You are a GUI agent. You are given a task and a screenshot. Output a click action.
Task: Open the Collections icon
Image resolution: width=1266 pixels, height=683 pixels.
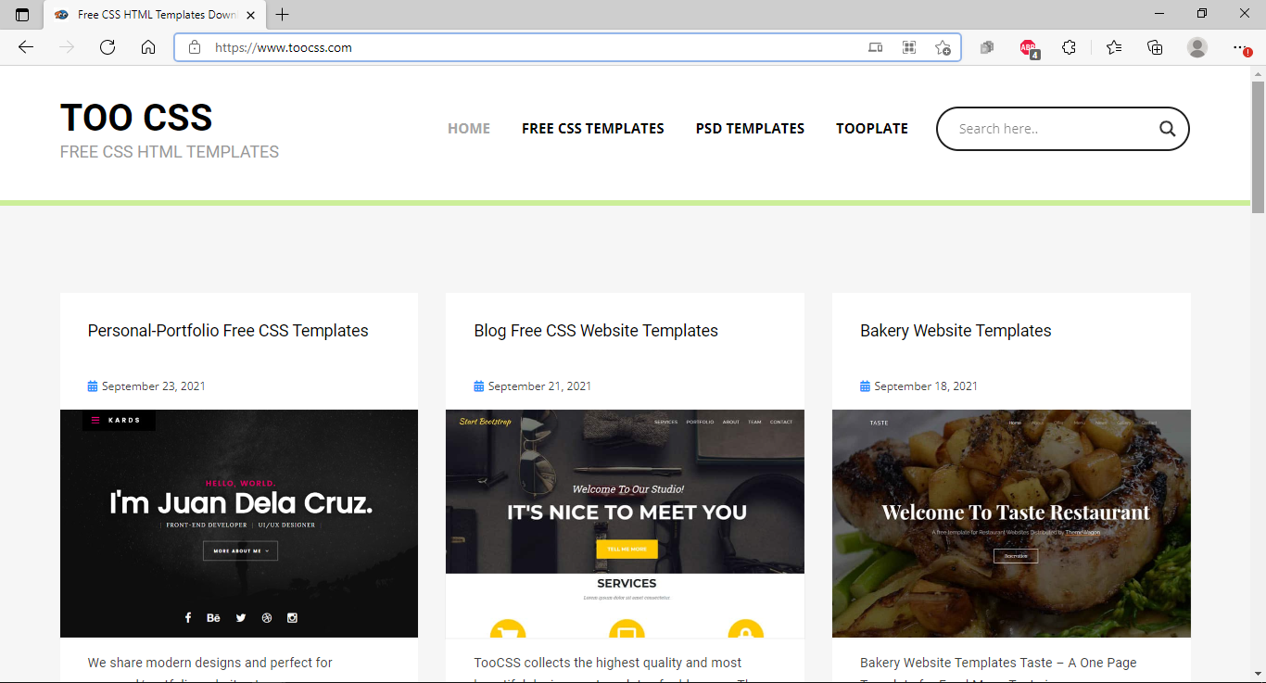click(x=1155, y=47)
